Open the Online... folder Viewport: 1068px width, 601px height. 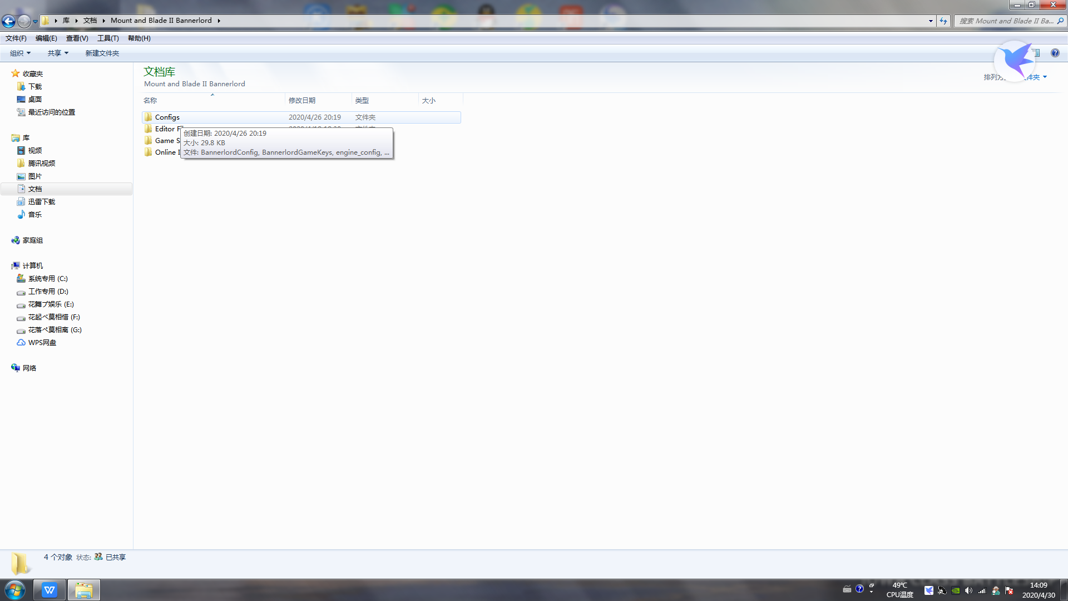pyautogui.click(x=165, y=152)
